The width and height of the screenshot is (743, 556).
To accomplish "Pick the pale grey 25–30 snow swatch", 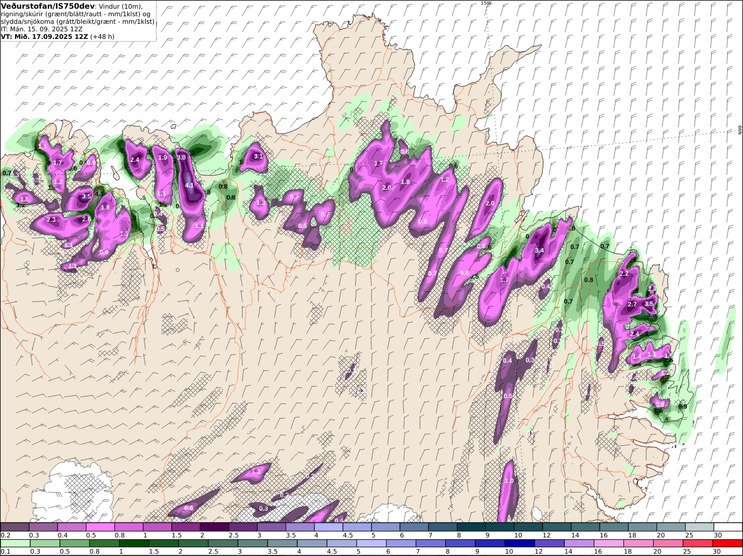I will pyautogui.click(x=699, y=527).
